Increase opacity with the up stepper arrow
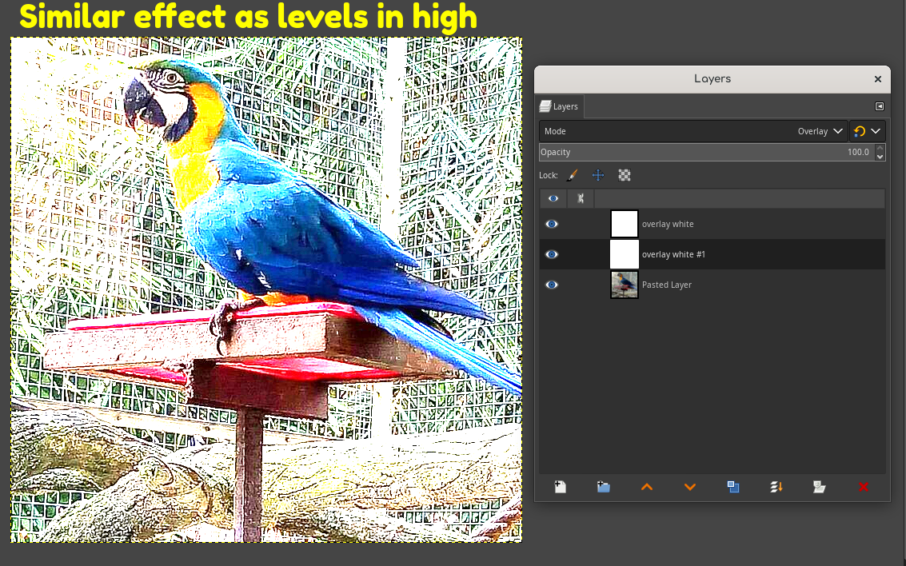 (880, 148)
